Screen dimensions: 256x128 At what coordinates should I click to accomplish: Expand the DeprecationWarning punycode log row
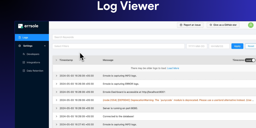tap(56, 100)
